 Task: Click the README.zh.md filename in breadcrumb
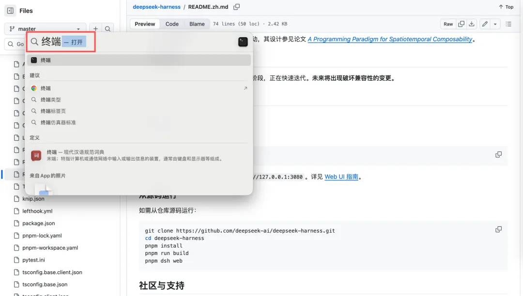(208, 7)
